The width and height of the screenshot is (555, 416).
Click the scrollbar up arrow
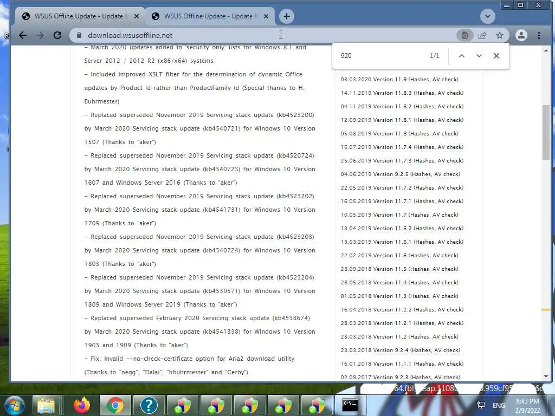[x=546, y=50]
